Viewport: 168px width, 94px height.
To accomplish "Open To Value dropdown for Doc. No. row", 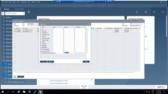I will 86,37.
